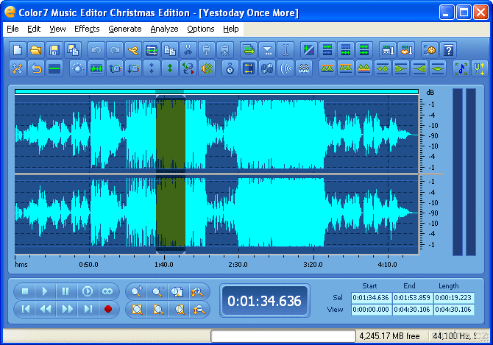The image size is (493, 345).
Task: Rewind with the double left arrows
Action: click(x=46, y=309)
